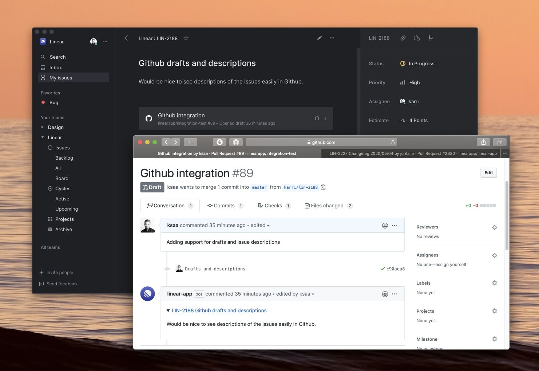Open Reviewers settings gear

(x=495, y=227)
